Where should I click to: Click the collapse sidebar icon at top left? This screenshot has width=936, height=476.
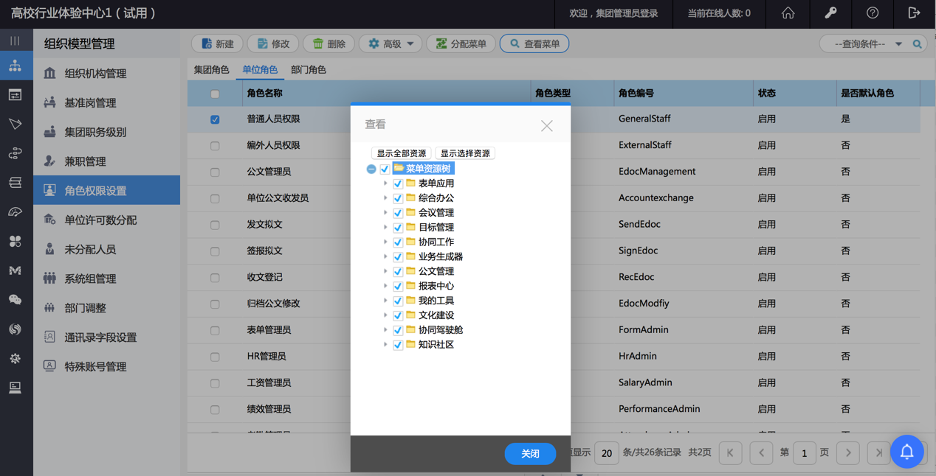coord(15,39)
